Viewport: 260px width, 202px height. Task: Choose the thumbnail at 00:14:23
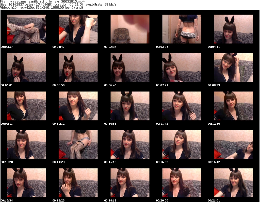78,144
